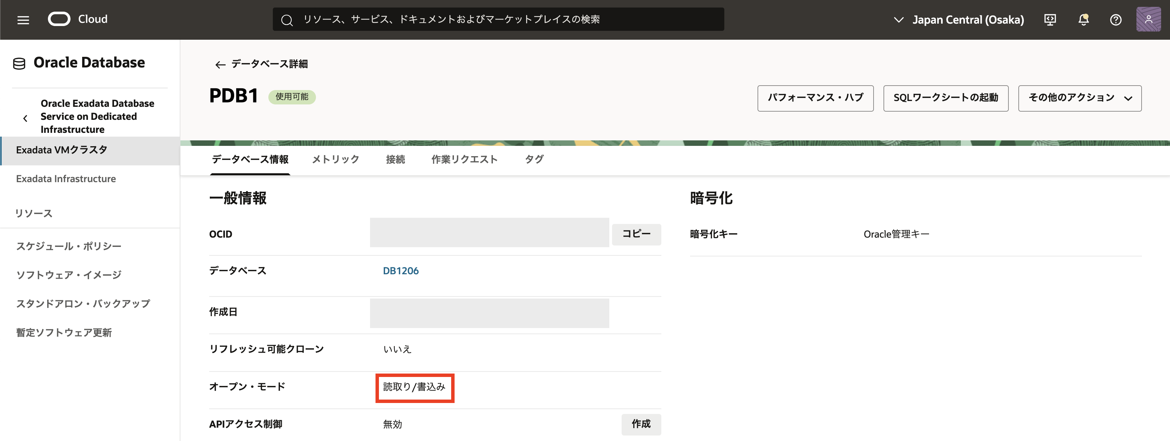Image resolution: width=1170 pixels, height=441 pixels.
Task: Open the user profile avatar
Action: [x=1148, y=19]
